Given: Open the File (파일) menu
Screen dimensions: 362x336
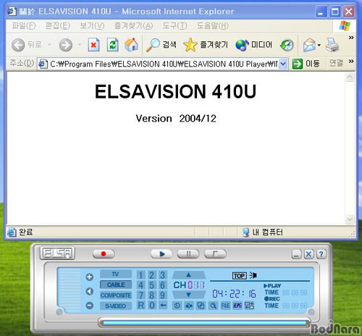Looking at the screenshot, I should (x=24, y=25).
